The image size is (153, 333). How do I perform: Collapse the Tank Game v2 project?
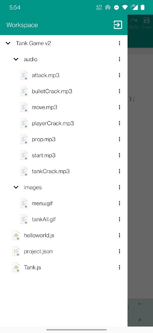point(8,43)
